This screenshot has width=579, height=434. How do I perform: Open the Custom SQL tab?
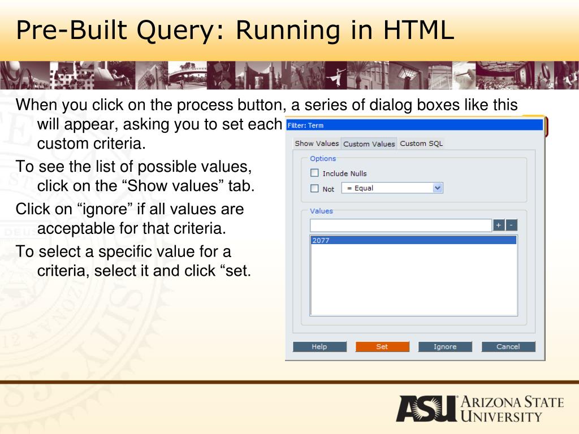(x=421, y=144)
